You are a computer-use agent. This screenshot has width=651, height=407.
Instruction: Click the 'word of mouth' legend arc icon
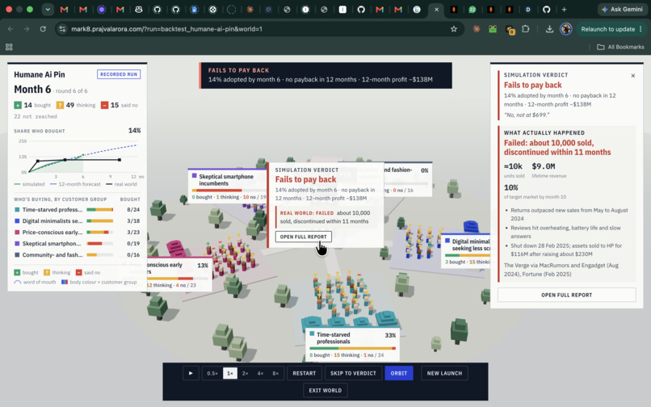point(18,282)
